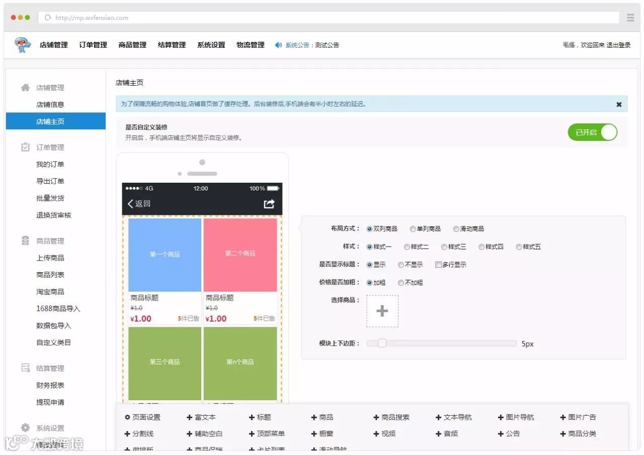
Task: Open the browser hamburger menu
Action: pyautogui.click(x=630, y=18)
